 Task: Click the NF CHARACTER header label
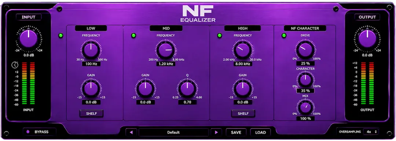[305, 28]
